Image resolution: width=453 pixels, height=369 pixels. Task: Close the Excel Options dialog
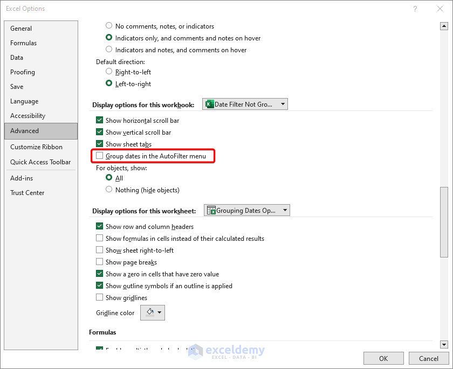point(441,9)
